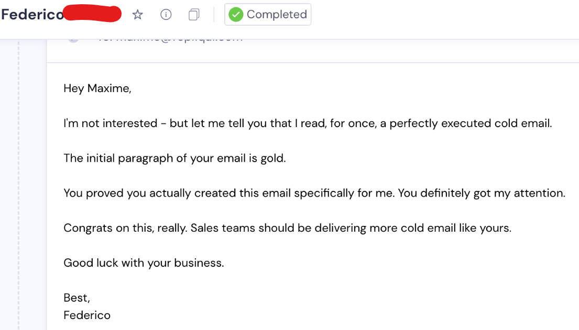
Task: Open the Completed status selector
Action: pyautogui.click(x=268, y=14)
